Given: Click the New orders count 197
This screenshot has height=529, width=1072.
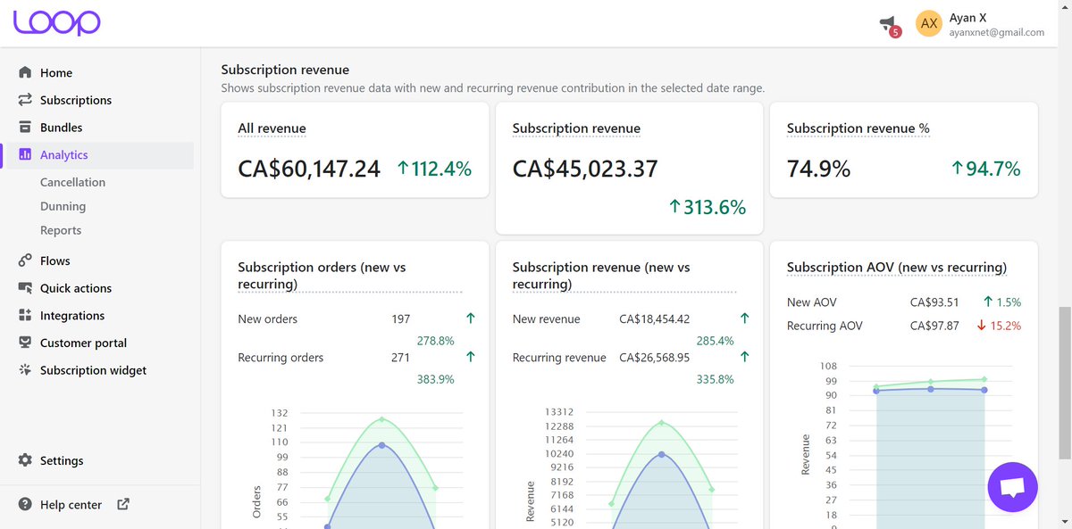Looking at the screenshot, I should (x=400, y=318).
